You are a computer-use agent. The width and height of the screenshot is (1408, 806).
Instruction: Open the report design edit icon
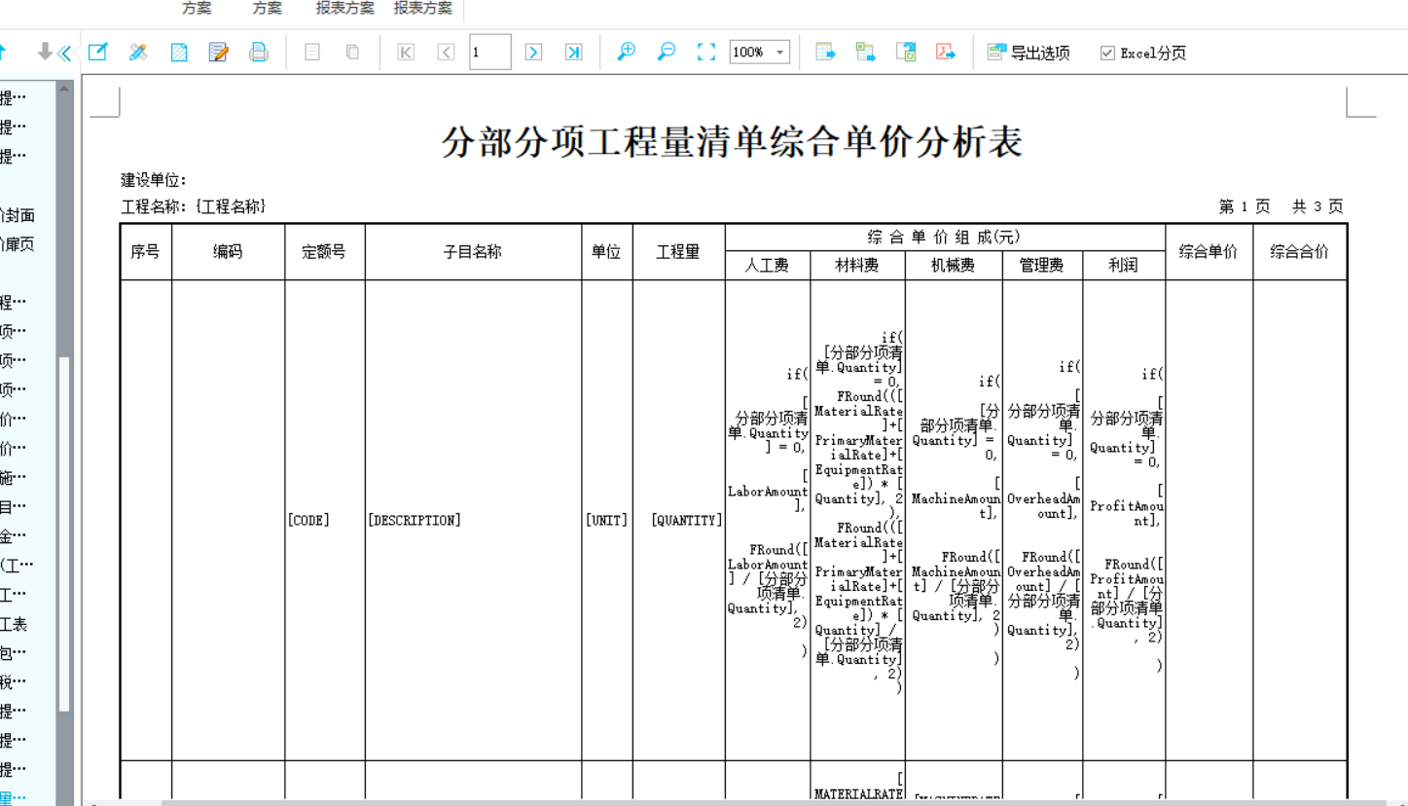point(97,52)
